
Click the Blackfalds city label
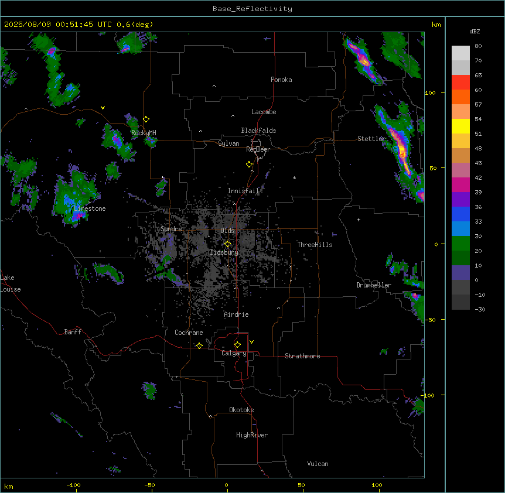[258, 131]
